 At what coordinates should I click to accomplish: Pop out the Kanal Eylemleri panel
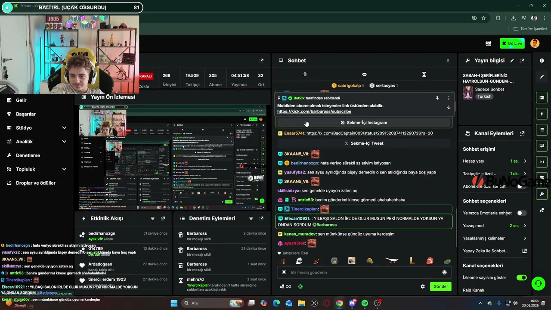coord(522,133)
